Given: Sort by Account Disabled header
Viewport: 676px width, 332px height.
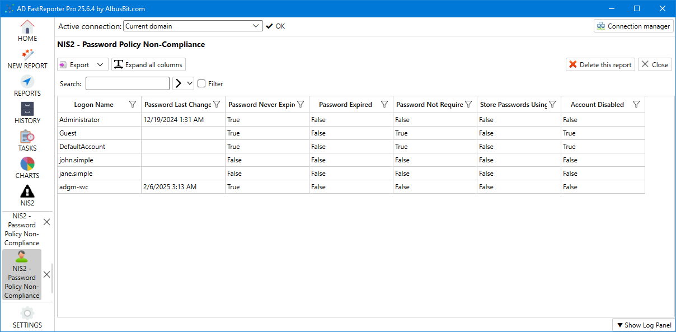Looking at the screenshot, I should click(x=597, y=105).
